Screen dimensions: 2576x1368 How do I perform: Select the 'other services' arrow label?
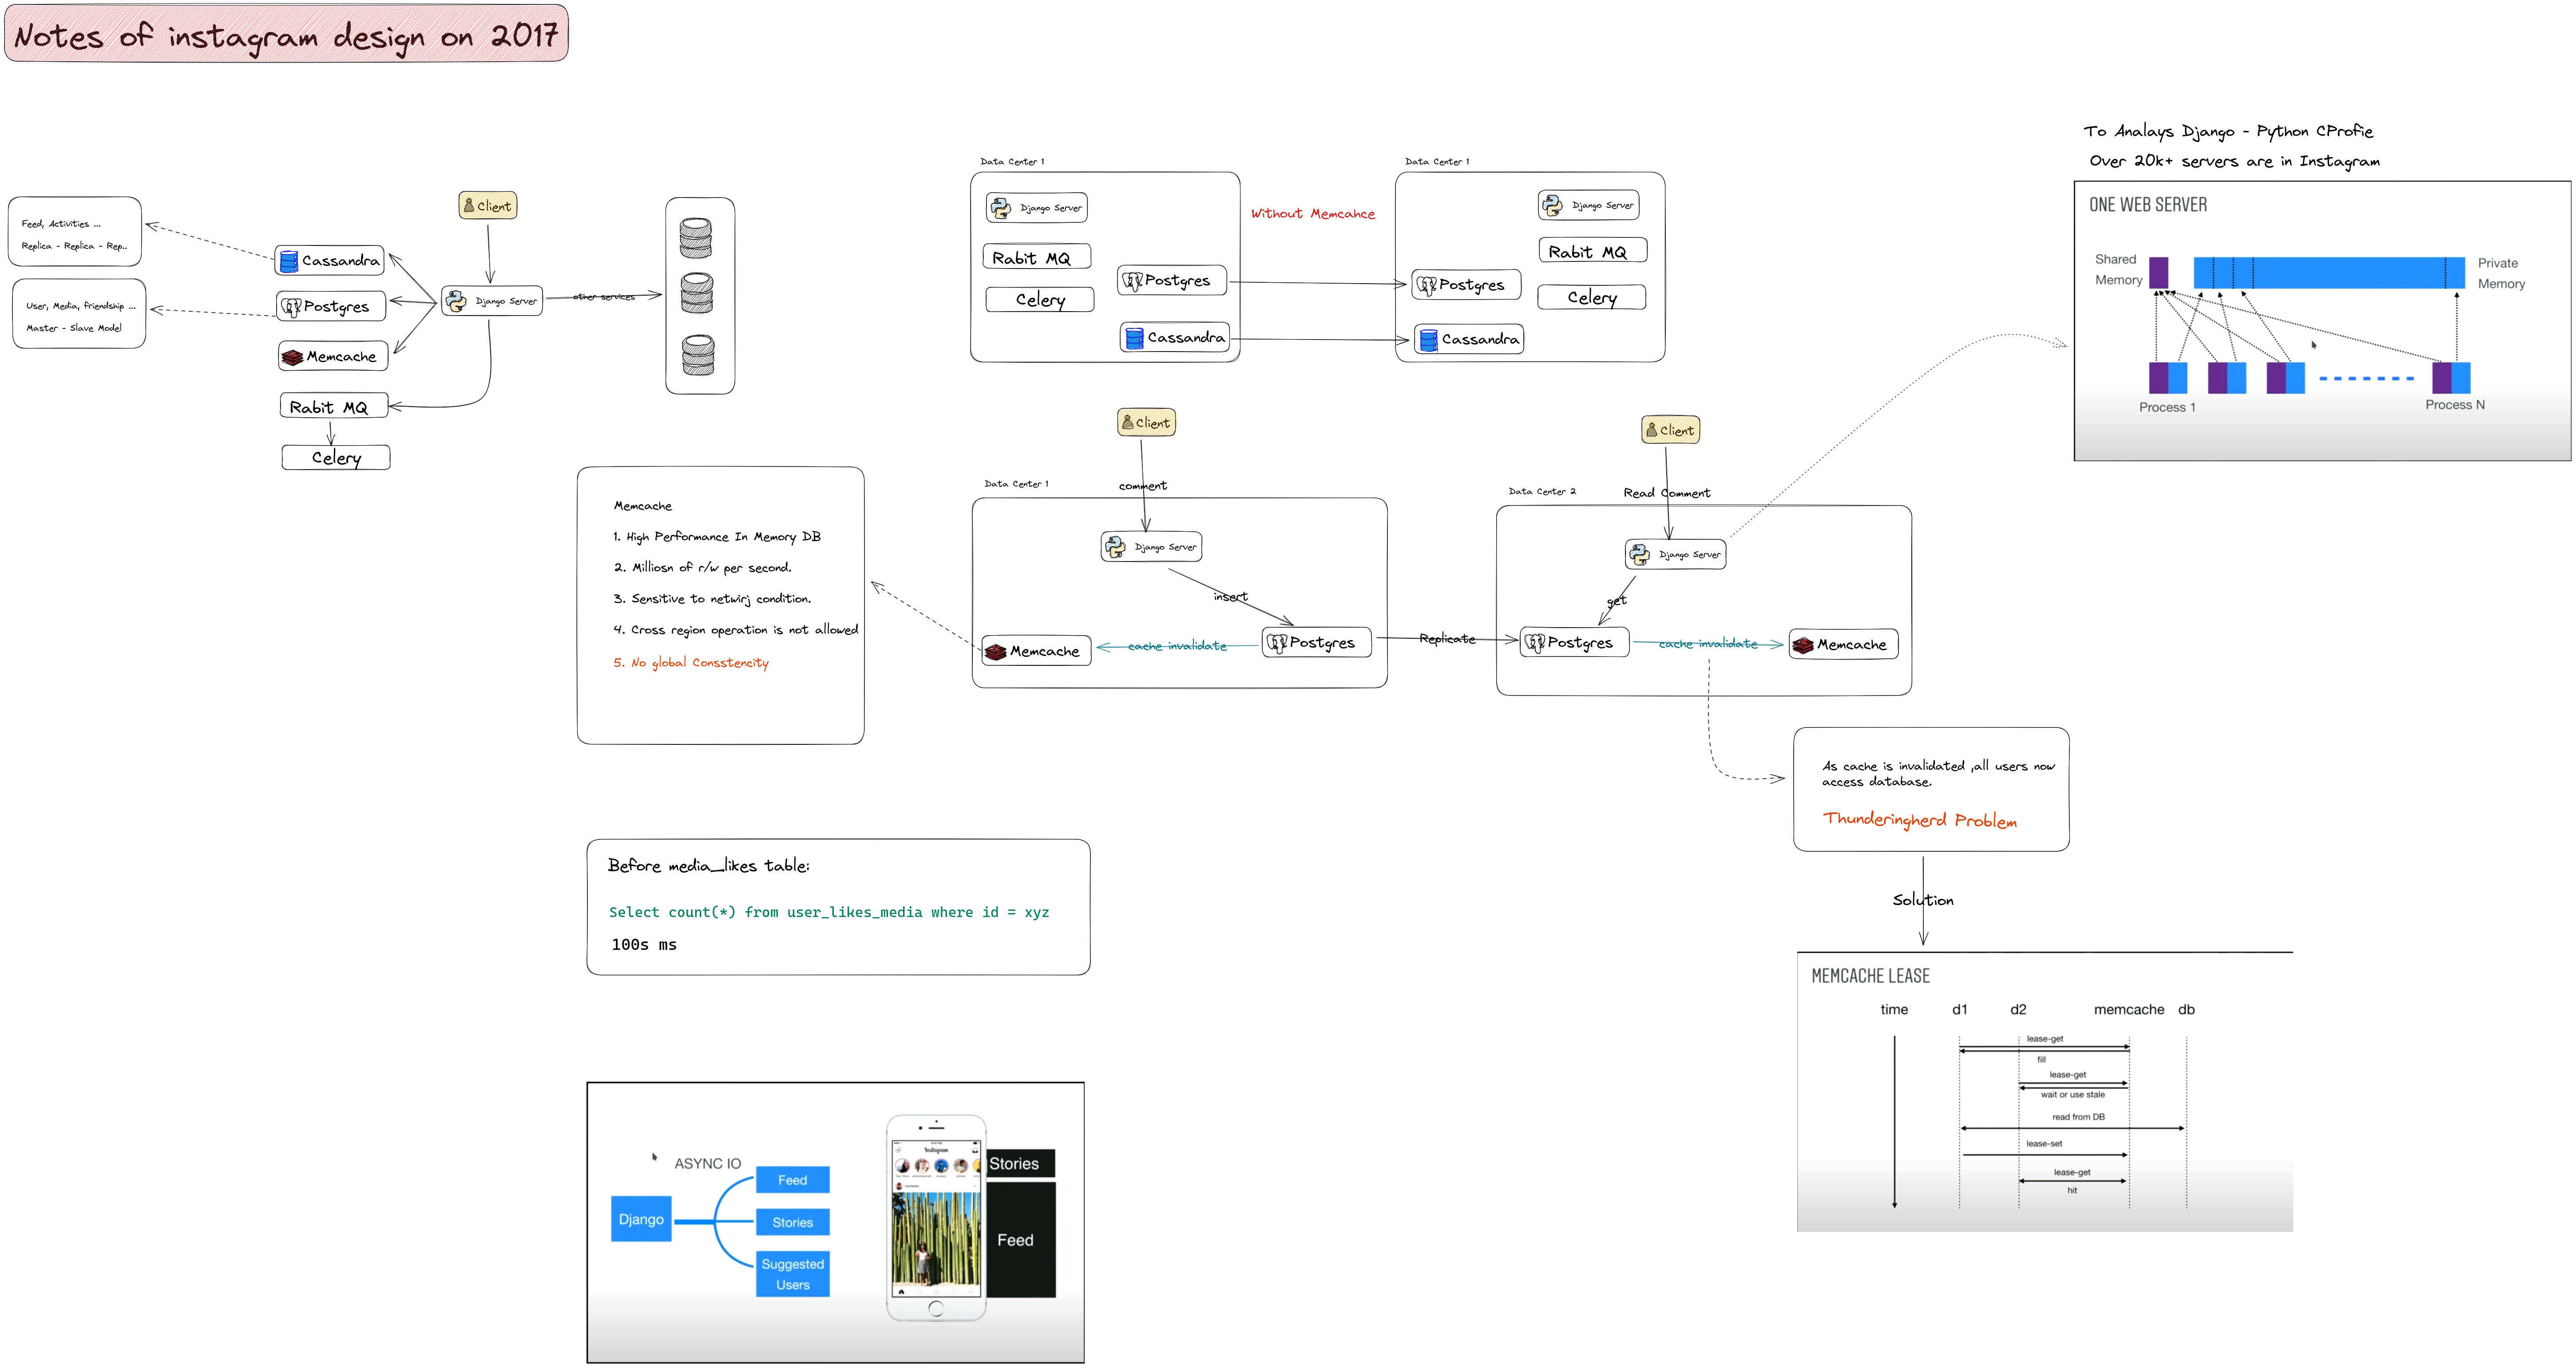[604, 297]
